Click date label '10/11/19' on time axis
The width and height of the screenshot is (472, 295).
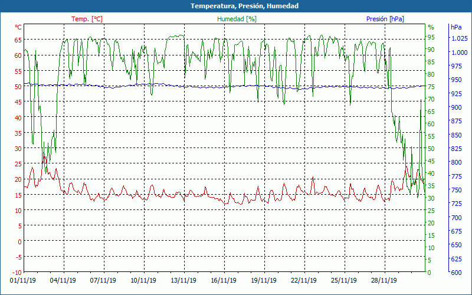143,281
